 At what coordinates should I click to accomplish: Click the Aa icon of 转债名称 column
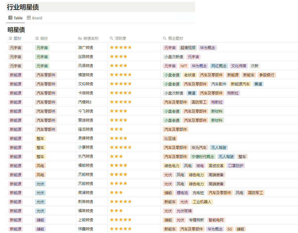[x=80, y=38]
